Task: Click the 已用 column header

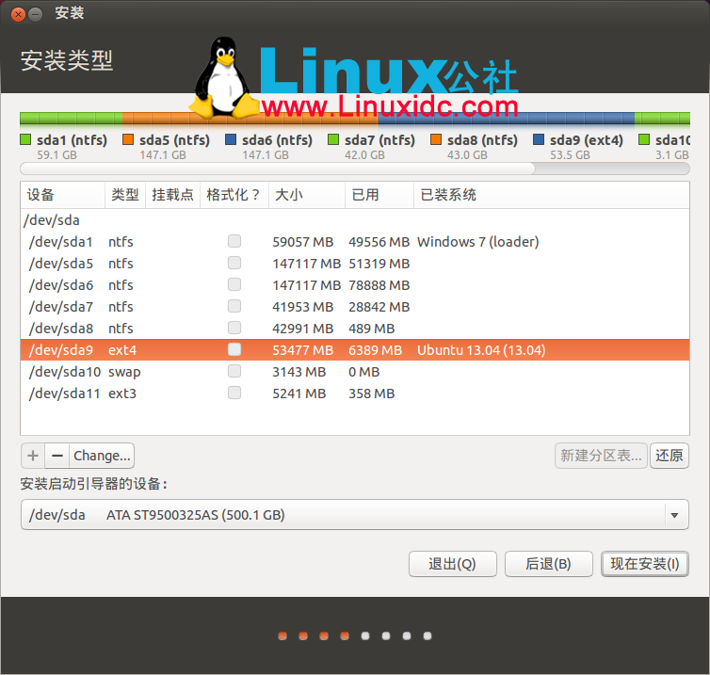Action: [379, 195]
